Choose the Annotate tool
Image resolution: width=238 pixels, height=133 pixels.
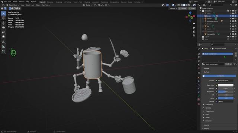[x=3, y=42]
